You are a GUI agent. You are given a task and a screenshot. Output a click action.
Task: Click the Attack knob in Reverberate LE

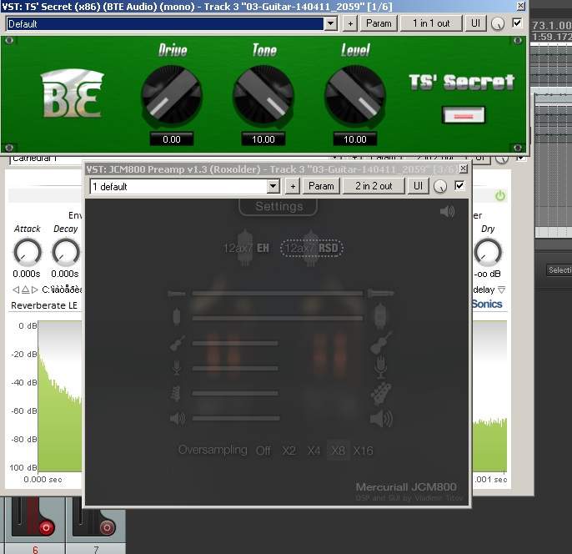pyautogui.click(x=28, y=251)
